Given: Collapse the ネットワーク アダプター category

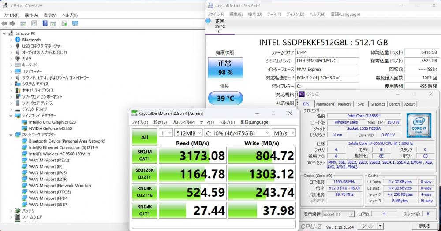Looking at the screenshot, I should [11, 135].
